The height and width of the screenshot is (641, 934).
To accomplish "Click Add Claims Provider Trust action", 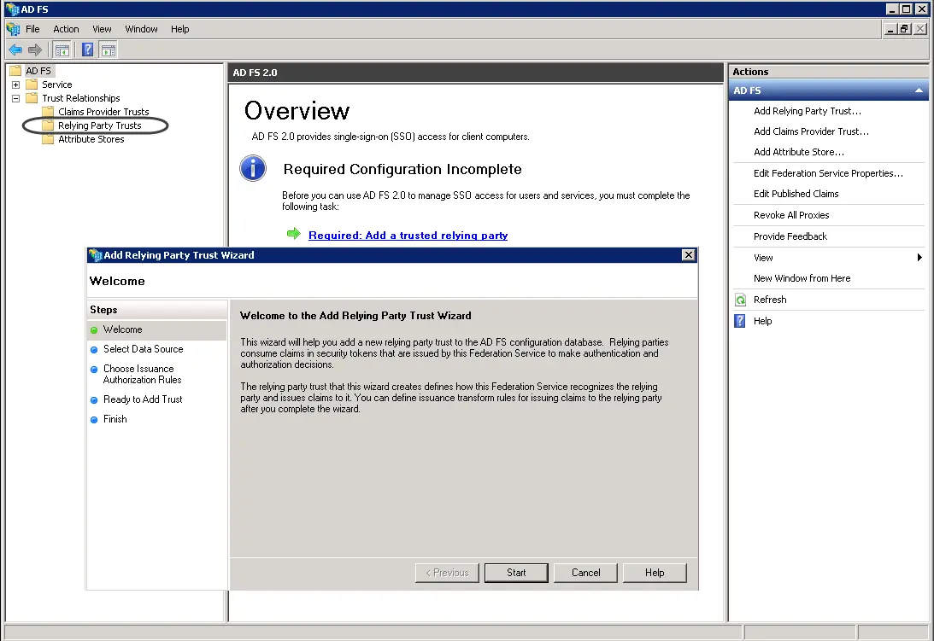I will tap(811, 131).
